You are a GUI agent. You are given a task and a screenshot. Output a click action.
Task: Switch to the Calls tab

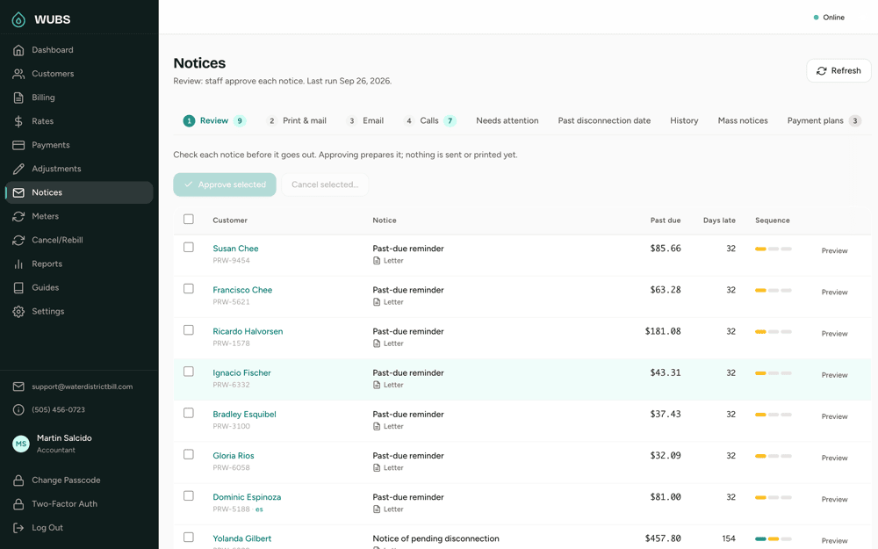coord(429,120)
